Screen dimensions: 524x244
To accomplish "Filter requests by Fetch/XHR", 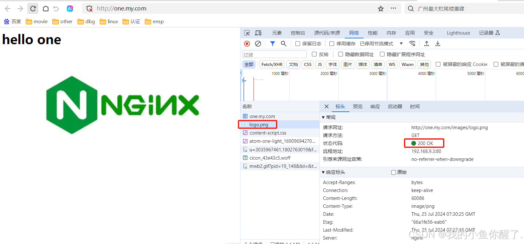I will [272, 64].
